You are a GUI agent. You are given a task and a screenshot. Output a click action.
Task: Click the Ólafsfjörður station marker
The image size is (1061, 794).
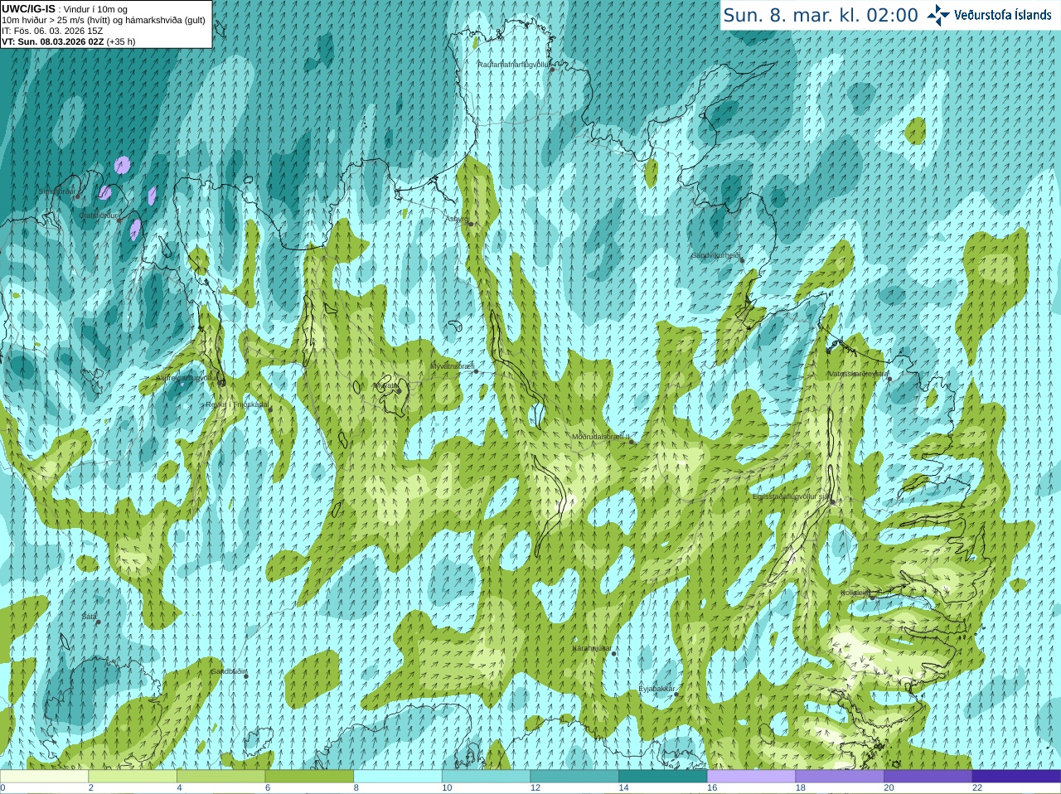click(x=119, y=219)
